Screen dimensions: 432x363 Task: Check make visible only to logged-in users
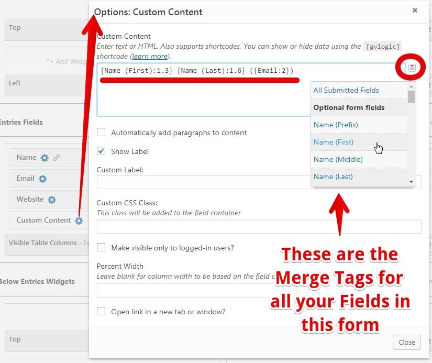click(101, 248)
